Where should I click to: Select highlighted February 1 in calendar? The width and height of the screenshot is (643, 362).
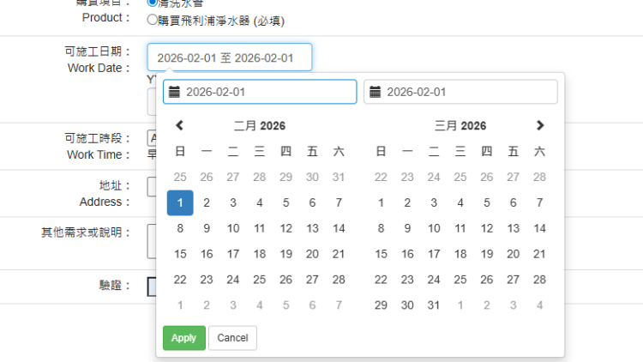(180, 203)
